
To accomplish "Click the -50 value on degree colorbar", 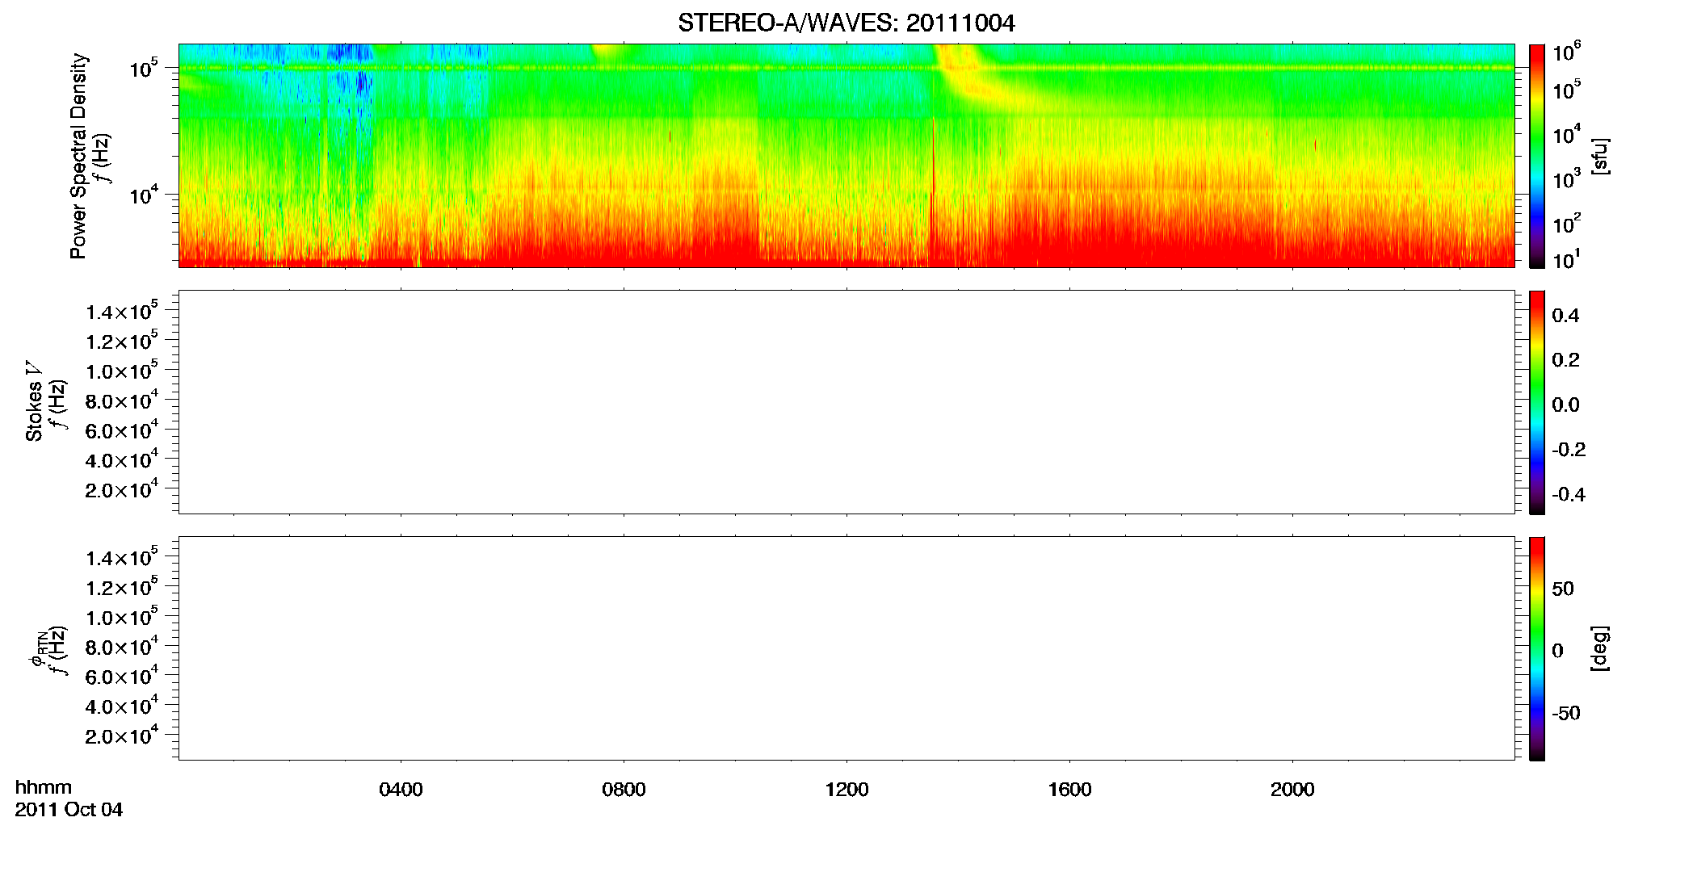I will (x=1566, y=713).
